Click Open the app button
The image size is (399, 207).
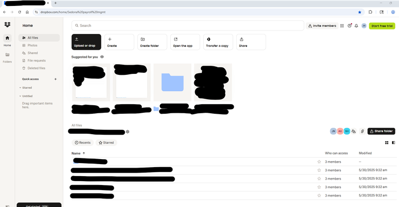pos(185,42)
